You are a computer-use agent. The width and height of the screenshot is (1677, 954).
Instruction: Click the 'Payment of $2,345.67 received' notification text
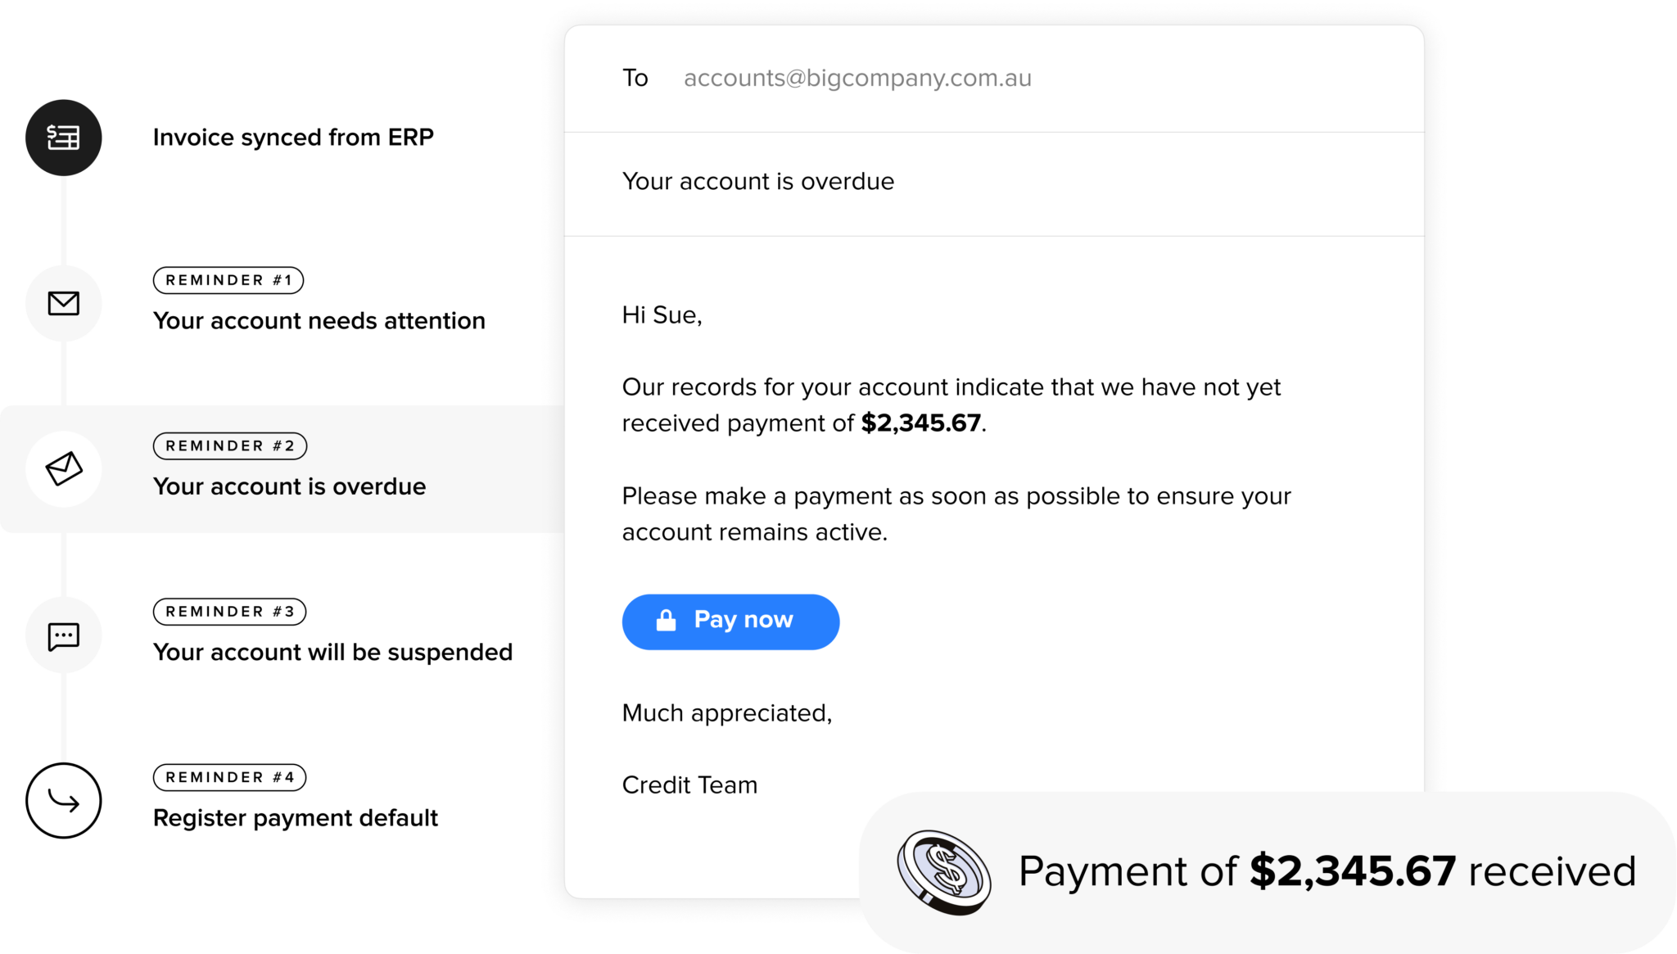(1327, 871)
